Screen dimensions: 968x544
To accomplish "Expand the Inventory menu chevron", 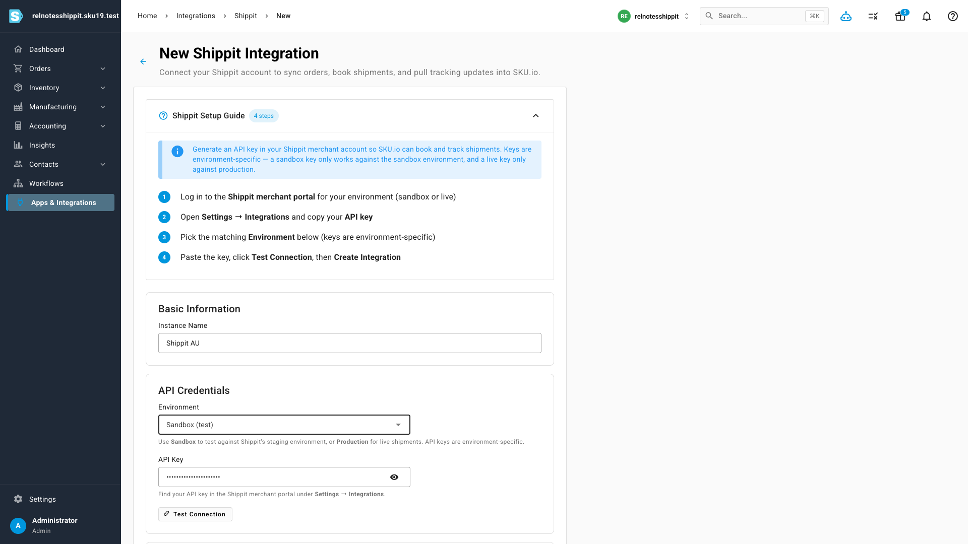I will click(x=103, y=88).
